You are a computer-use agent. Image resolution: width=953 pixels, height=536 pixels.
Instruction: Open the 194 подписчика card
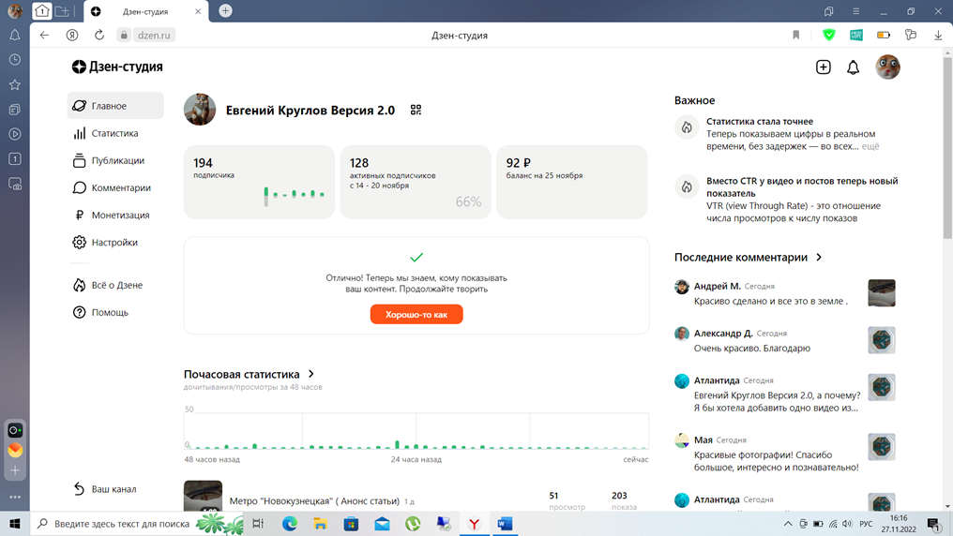[x=259, y=182]
